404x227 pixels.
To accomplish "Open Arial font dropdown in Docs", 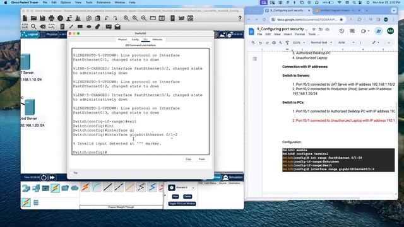I will coord(346,42).
